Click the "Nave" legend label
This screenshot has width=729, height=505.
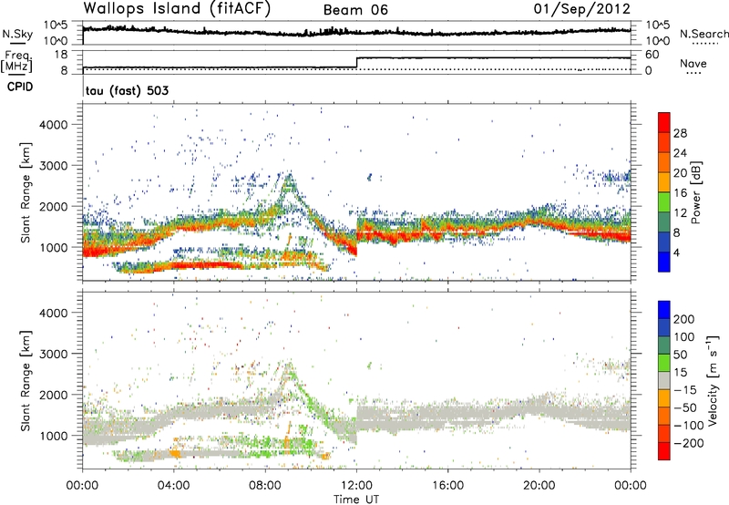[693, 63]
